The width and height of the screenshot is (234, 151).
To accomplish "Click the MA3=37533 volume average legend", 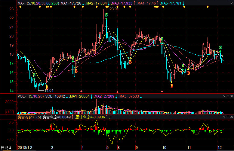I will coord(128,96).
